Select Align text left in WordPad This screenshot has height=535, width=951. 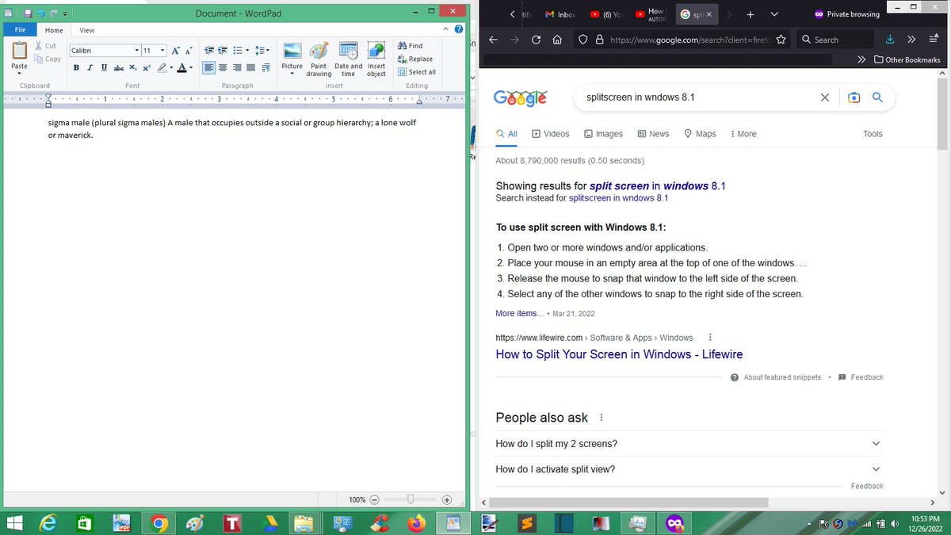pyautogui.click(x=209, y=68)
